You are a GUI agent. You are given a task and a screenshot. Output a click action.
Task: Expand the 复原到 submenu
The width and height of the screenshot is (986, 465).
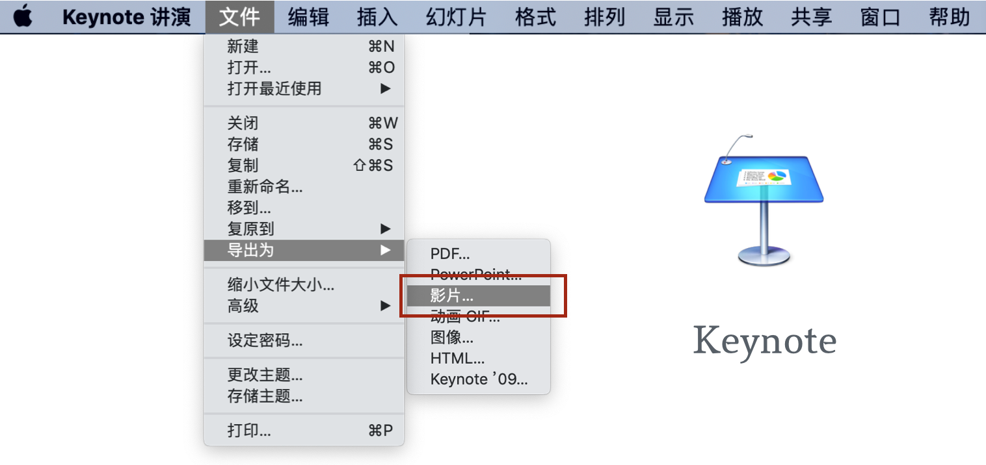tap(304, 229)
